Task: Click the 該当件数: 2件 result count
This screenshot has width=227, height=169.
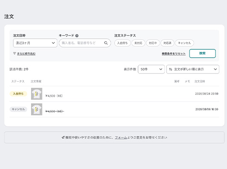Action: pyautogui.click(x=19, y=69)
